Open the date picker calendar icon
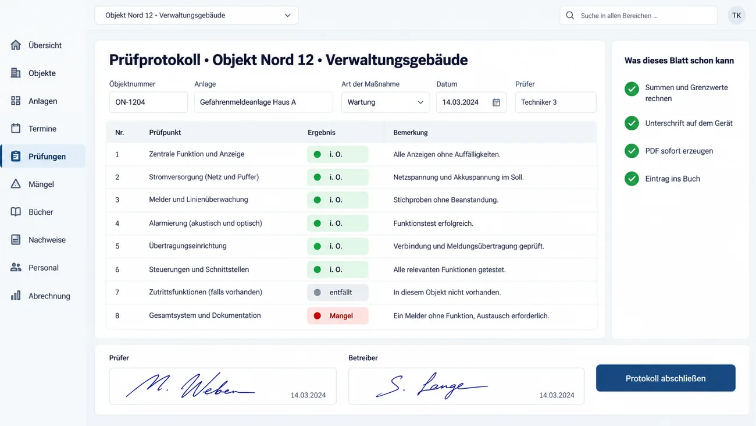The width and height of the screenshot is (756, 426). pyautogui.click(x=496, y=102)
